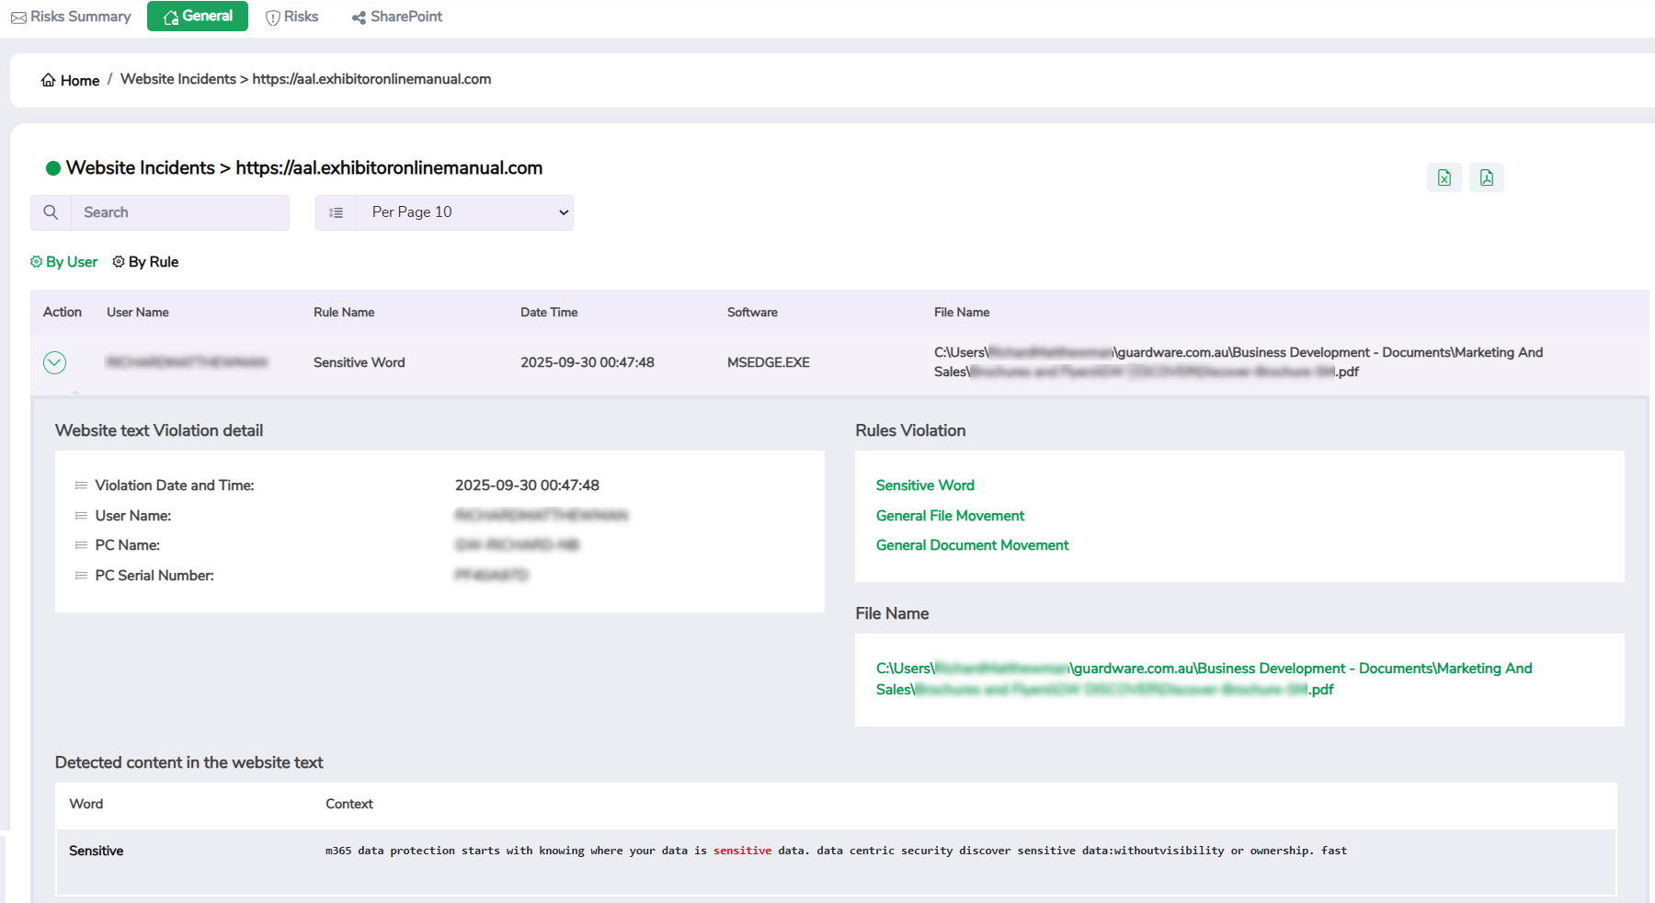Click the Sensitive Word rule link

point(925,486)
